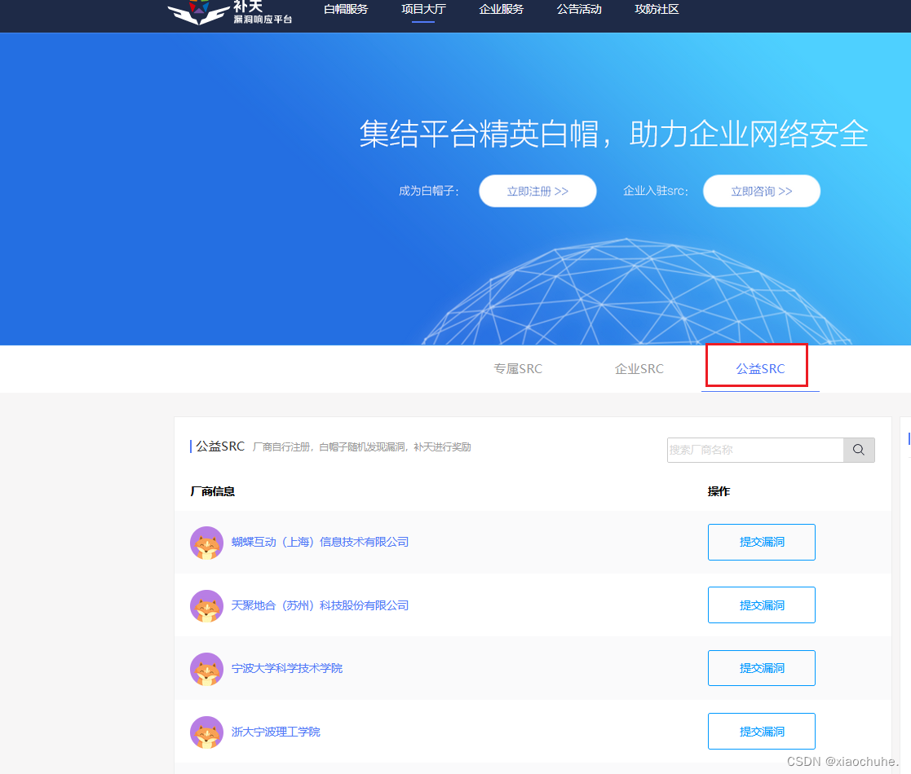This screenshot has height=774, width=911.
Task: Click fox avatar for 宁波大学科学技术学院
Action: [207, 669]
